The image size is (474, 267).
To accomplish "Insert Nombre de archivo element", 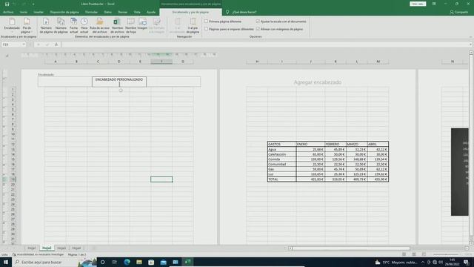I will [x=117, y=25].
